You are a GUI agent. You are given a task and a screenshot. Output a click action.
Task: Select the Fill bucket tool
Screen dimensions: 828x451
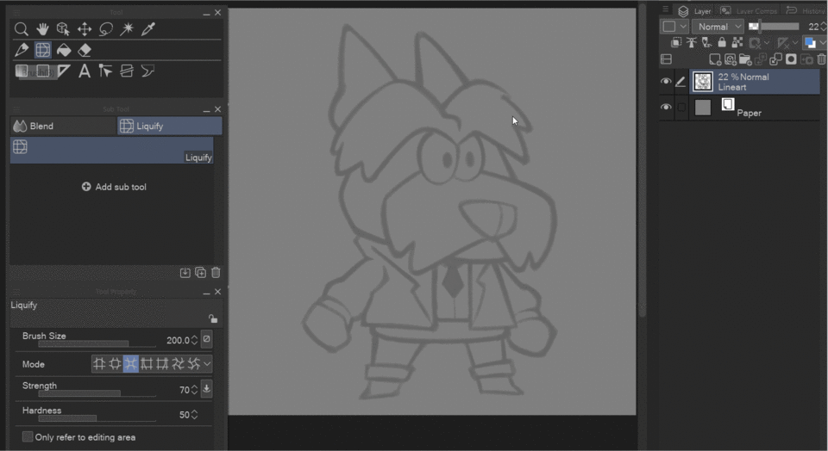(63, 50)
